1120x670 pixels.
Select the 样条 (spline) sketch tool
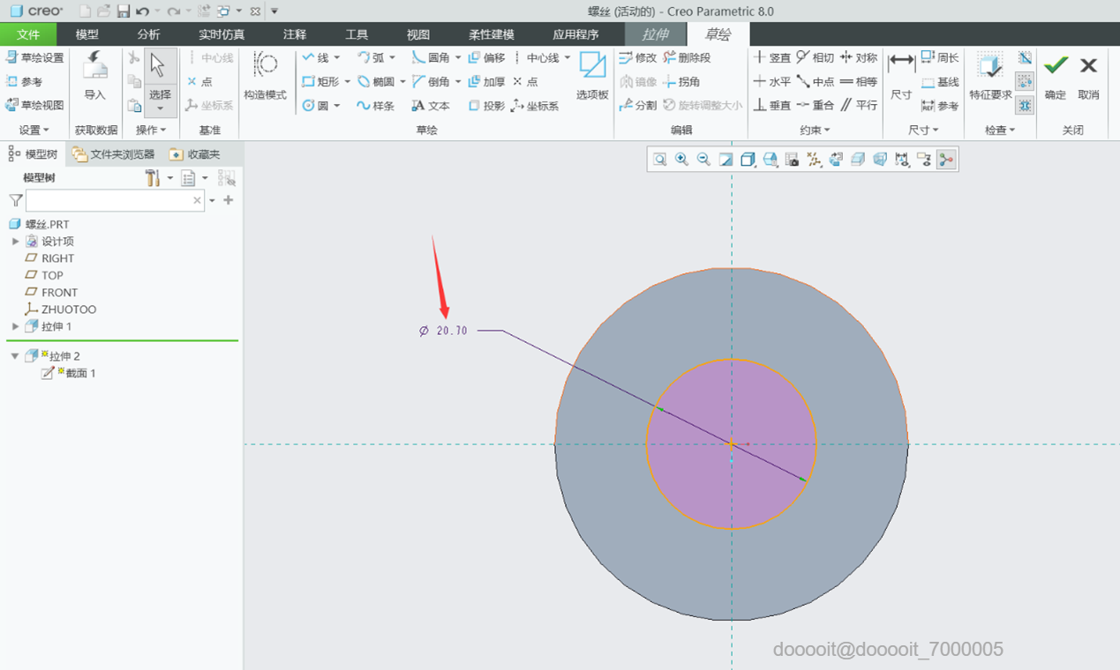(x=375, y=106)
